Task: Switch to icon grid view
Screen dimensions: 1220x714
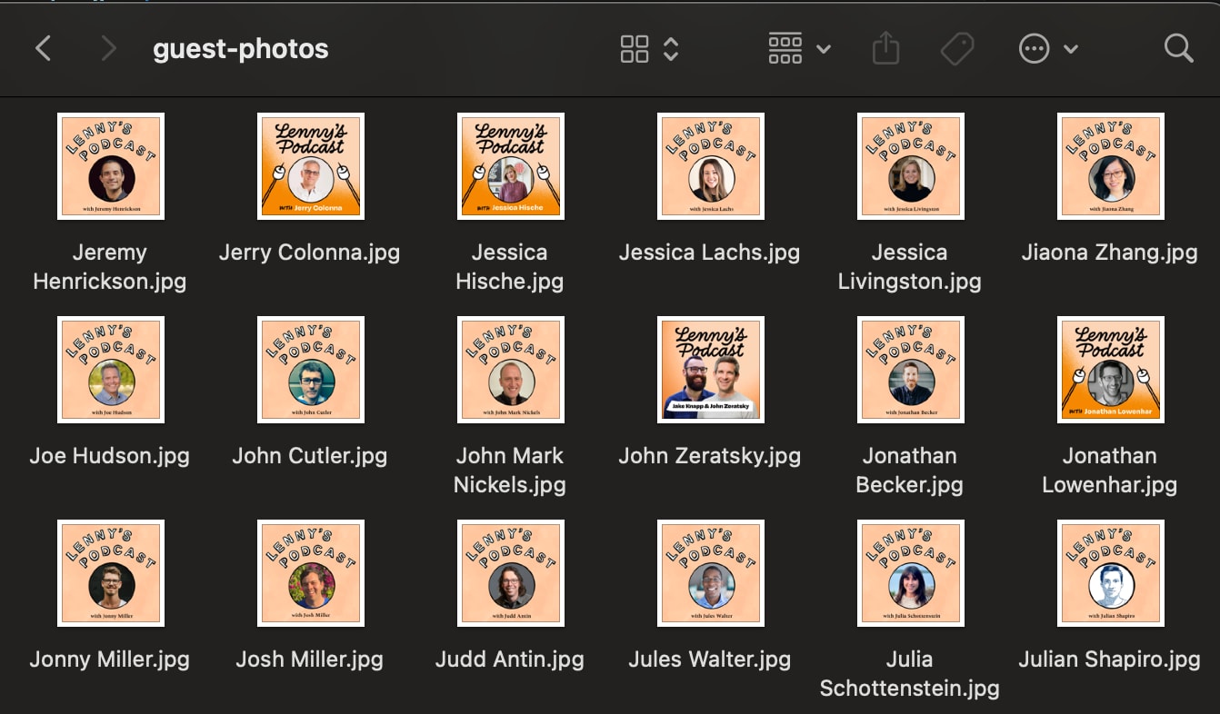Action: (635, 49)
